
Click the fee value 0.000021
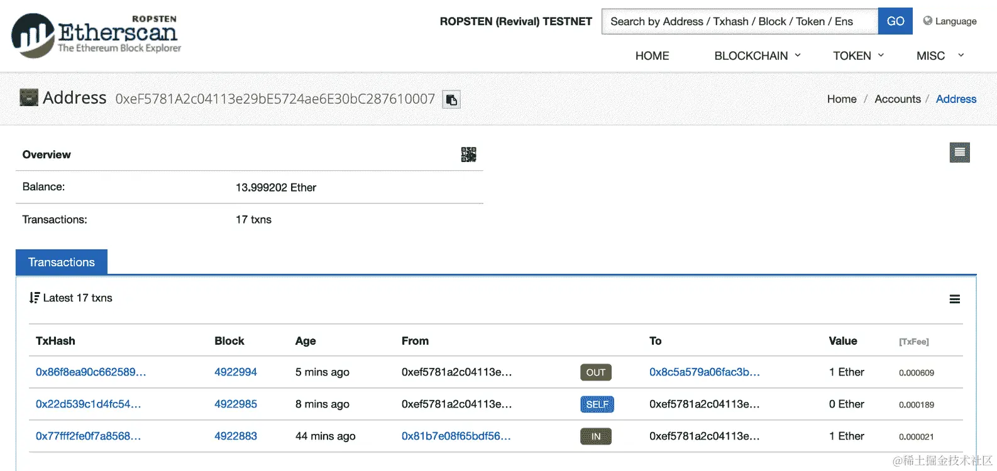pos(916,437)
